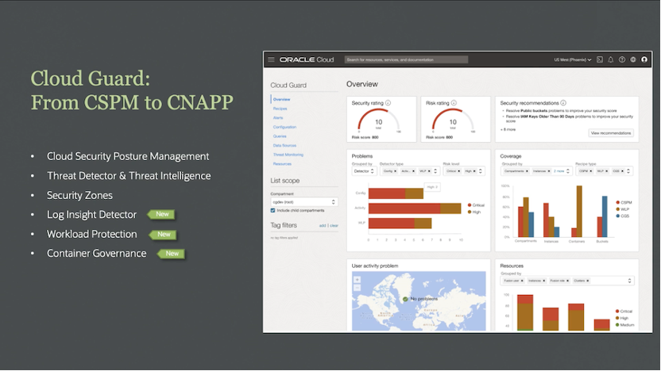Focus the search resources and services field

tap(406, 59)
